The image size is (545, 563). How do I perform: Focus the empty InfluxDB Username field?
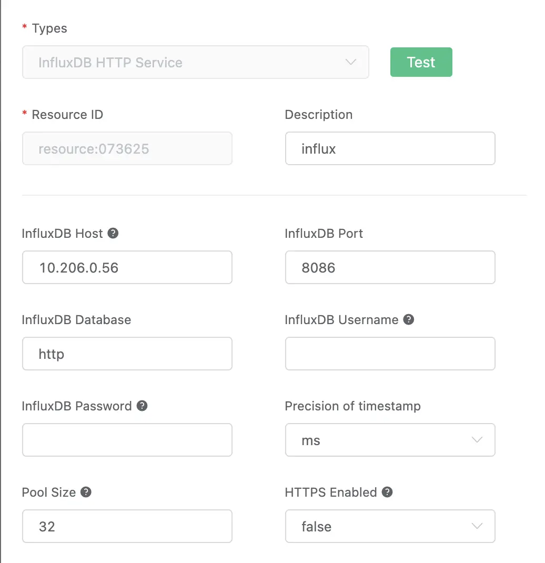(x=390, y=354)
